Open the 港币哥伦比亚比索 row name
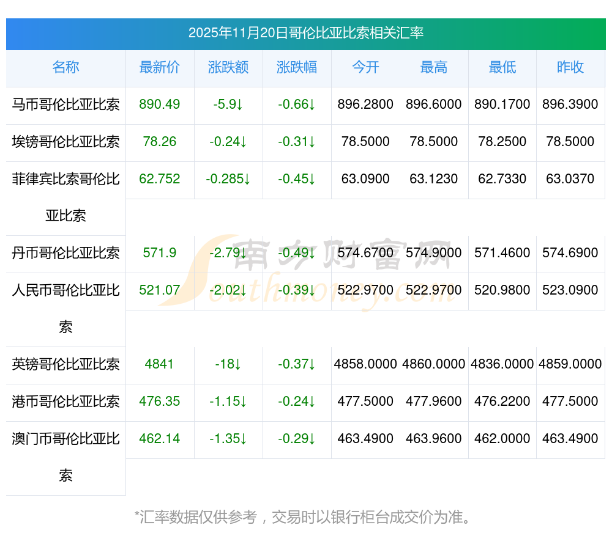 (65, 402)
